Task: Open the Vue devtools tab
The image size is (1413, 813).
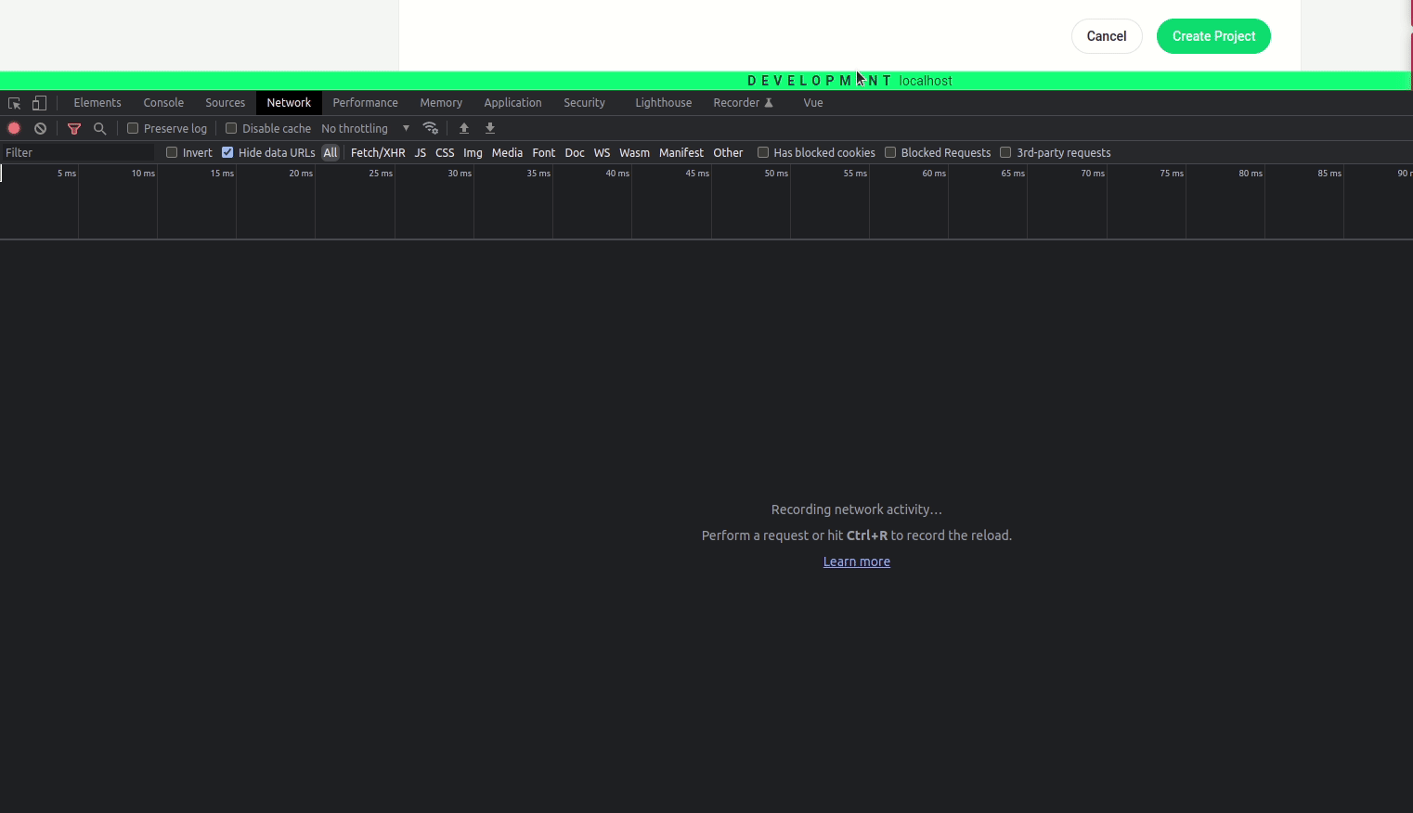Action: pos(813,103)
